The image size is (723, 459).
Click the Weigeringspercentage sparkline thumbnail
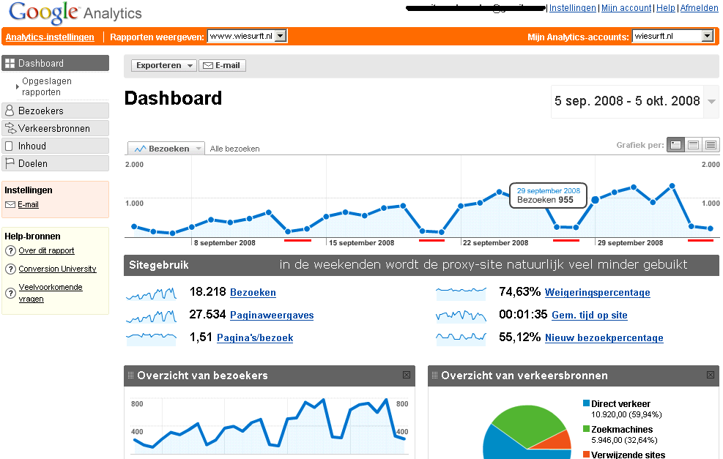coord(461,294)
